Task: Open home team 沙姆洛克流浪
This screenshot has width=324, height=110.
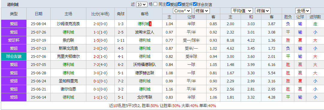Action: [68, 24]
